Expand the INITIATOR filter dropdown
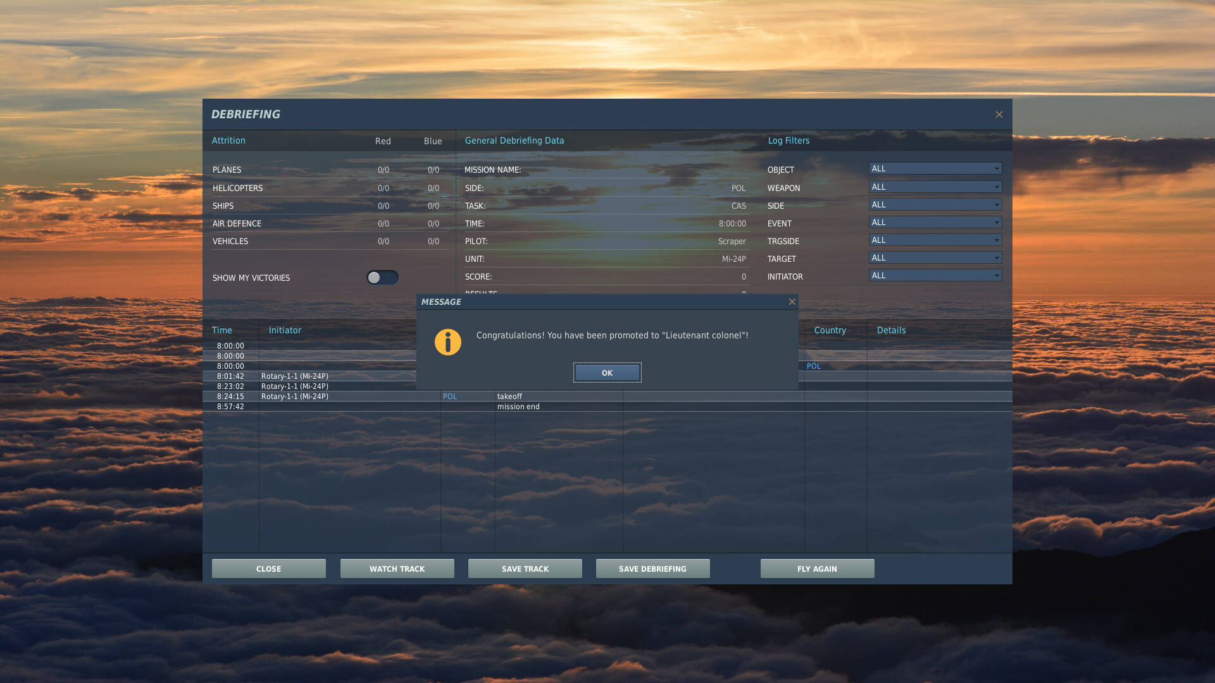1215x683 pixels. point(935,276)
